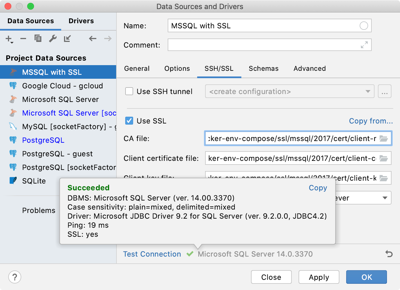Viewport: 400px width, 290px height.
Task: Duplicate the selected data source
Action: (38, 39)
